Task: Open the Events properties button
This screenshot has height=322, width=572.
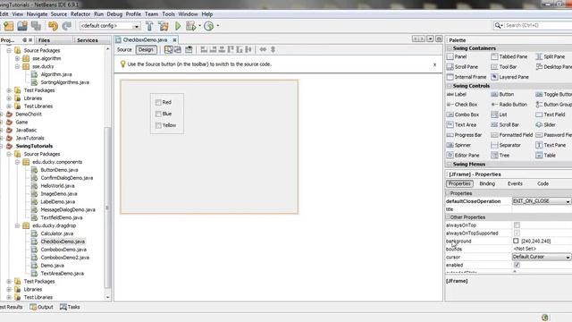Action: (x=515, y=183)
